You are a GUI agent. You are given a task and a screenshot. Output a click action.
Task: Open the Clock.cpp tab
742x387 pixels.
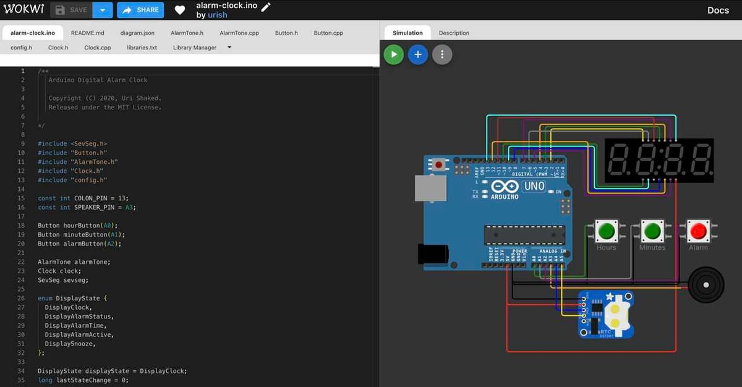tap(98, 48)
